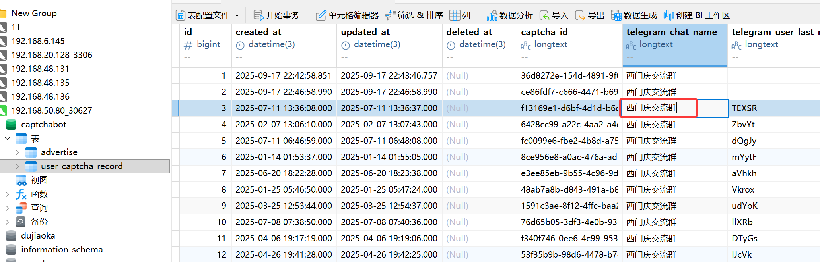The height and width of the screenshot is (262, 820).
Task: Click the 开始事务 button label
Action: [282, 15]
